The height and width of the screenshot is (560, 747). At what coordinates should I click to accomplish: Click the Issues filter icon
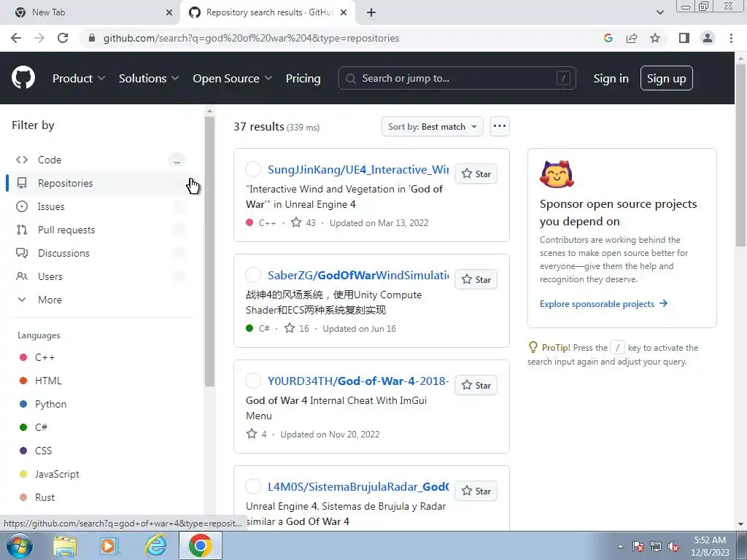[22, 206]
